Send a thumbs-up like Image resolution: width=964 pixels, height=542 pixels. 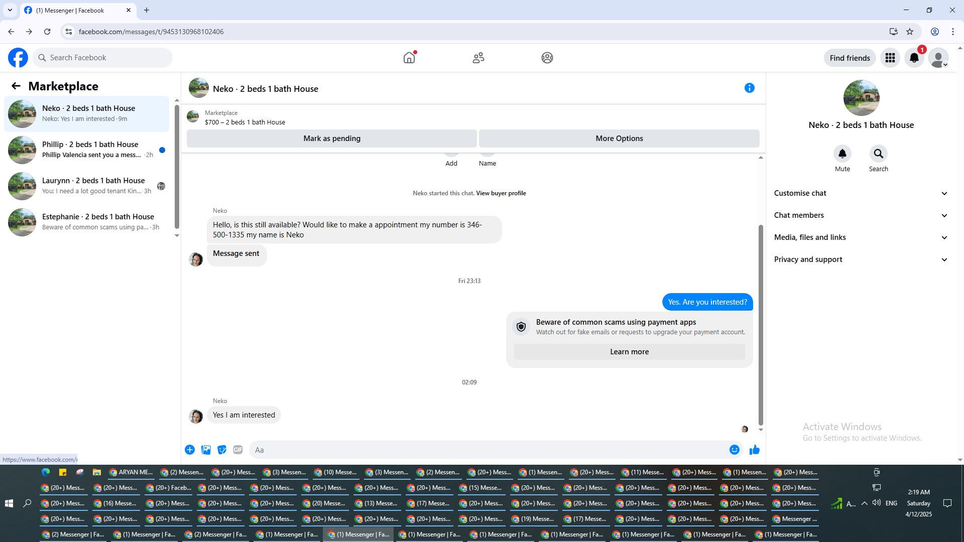click(755, 450)
